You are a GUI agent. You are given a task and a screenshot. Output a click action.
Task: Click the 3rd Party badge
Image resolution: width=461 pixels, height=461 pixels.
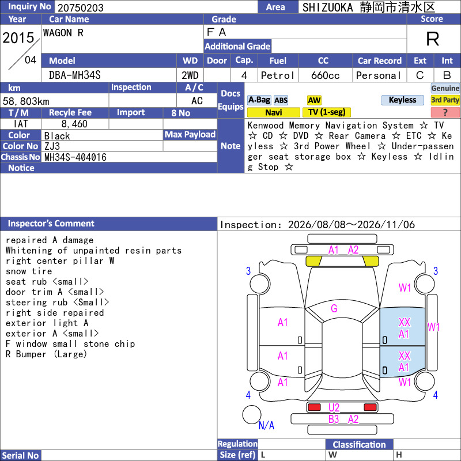click(x=445, y=100)
